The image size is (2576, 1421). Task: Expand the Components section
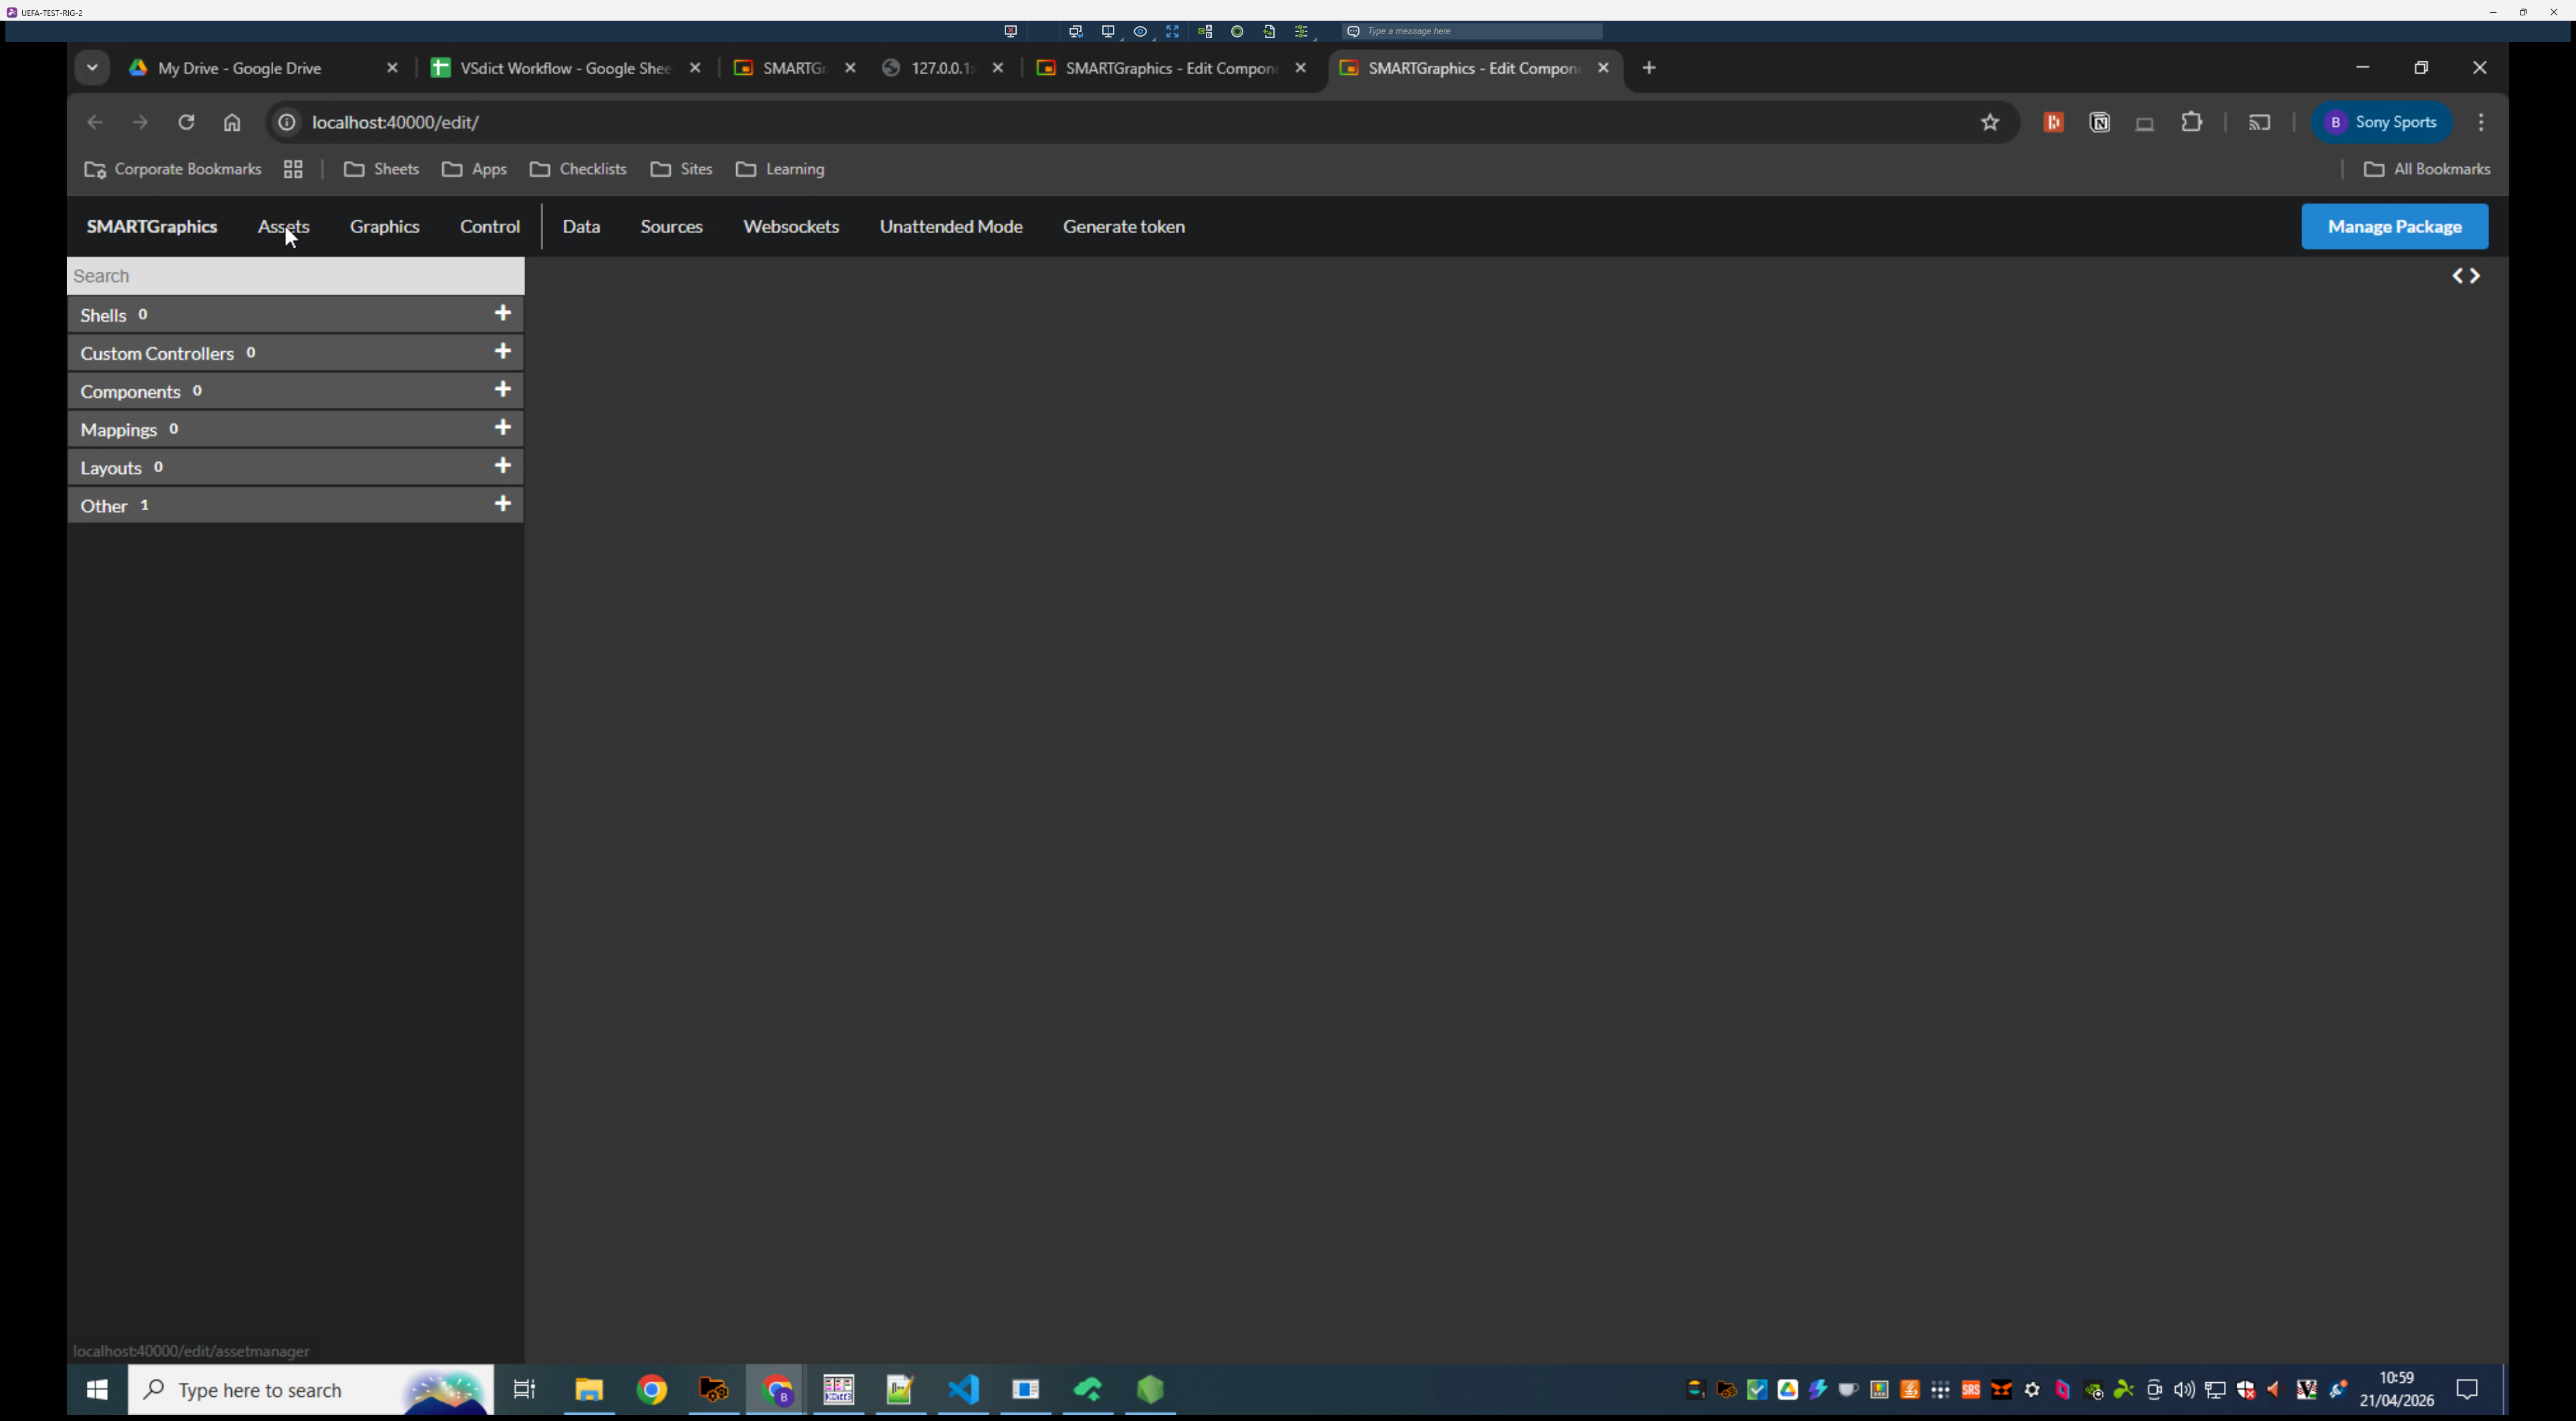click(x=130, y=392)
